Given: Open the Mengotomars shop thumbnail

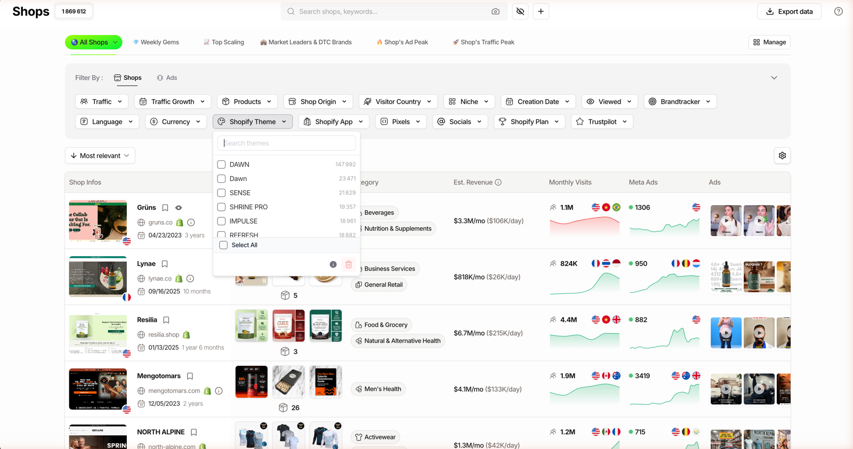Looking at the screenshot, I should click(98, 389).
